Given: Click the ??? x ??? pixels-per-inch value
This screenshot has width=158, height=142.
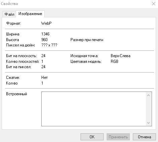Looking at the screenshot, I should point(49,45).
